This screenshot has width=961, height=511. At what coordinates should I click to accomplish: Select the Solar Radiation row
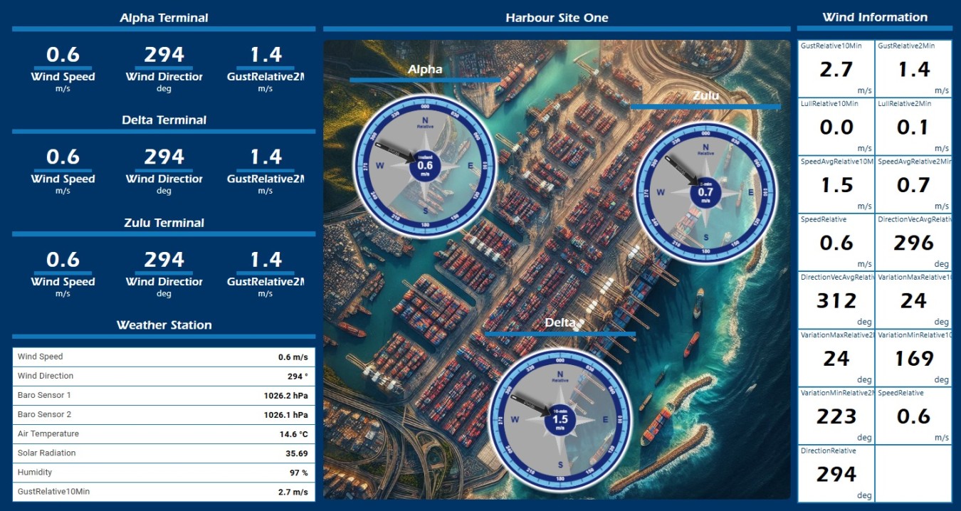pyautogui.click(x=163, y=453)
